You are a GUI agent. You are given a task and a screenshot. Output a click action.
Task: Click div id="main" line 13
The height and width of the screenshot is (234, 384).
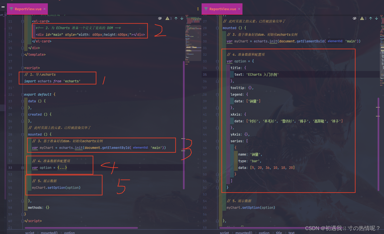click(x=90, y=35)
